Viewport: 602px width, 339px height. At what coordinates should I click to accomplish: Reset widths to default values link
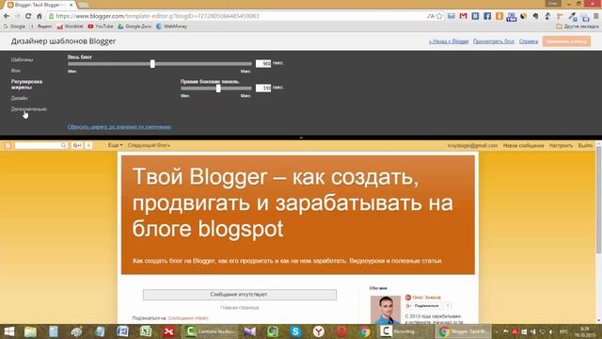(x=119, y=127)
